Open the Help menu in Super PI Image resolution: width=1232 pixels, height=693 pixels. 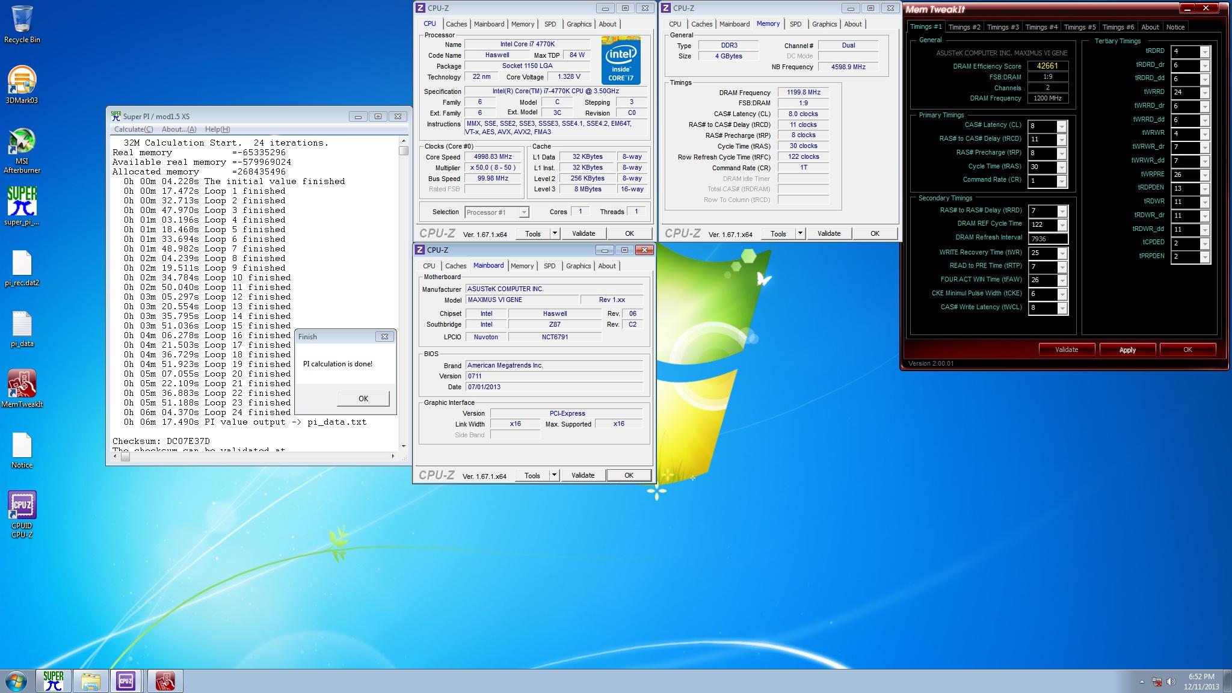coord(217,129)
